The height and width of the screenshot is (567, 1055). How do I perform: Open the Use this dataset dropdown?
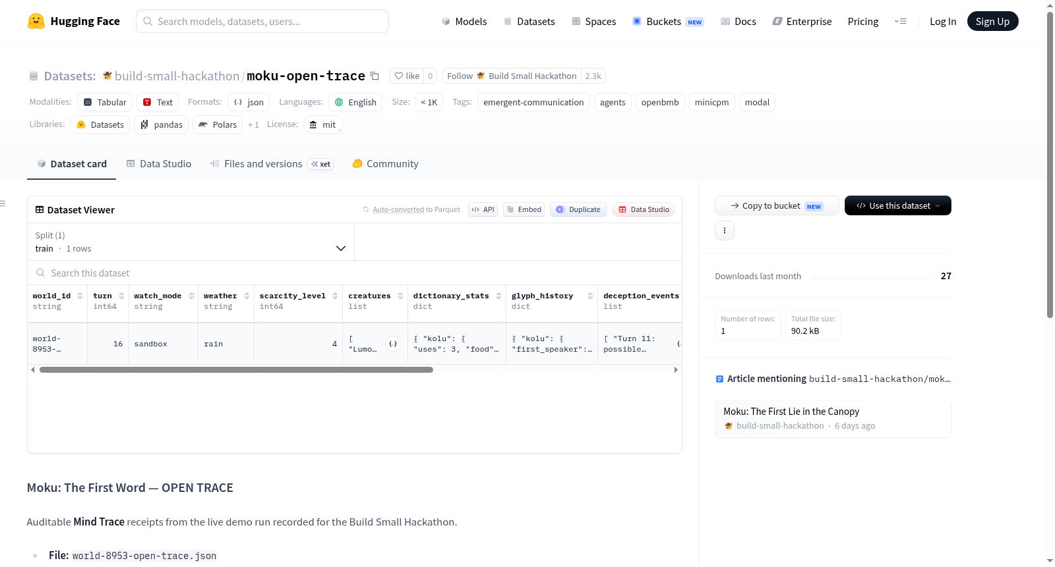(x=898, y=205)
